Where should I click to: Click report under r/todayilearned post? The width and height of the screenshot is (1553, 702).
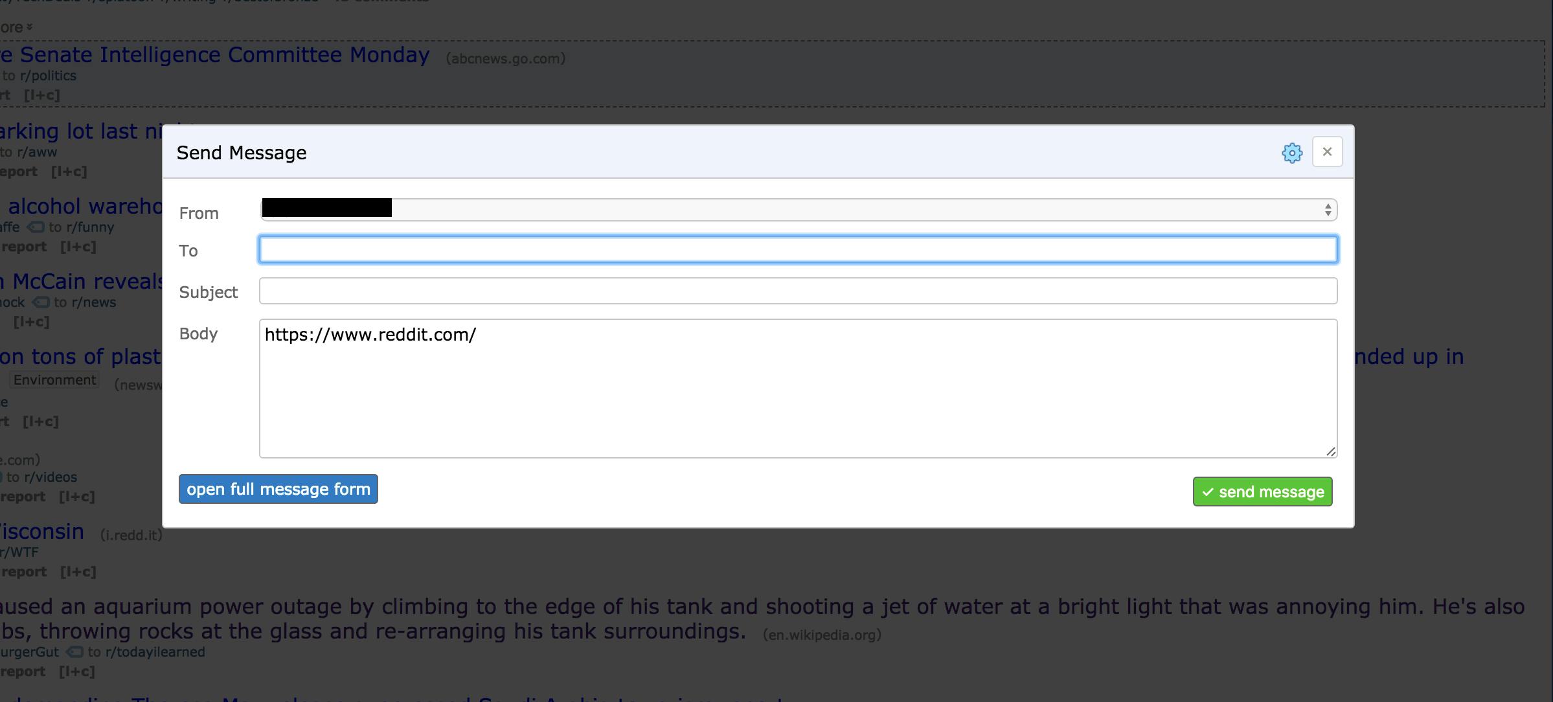tap(23, 672)
